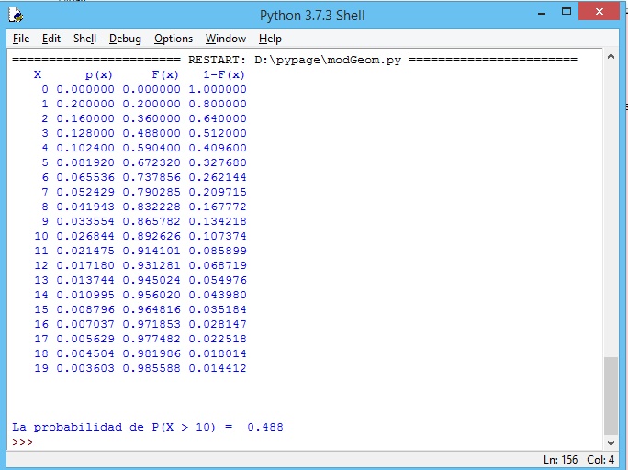The width and height of the screenshot is (628, 470).
Task: Click value 0.160000 in row 2
Action: [x=85, y=119]
